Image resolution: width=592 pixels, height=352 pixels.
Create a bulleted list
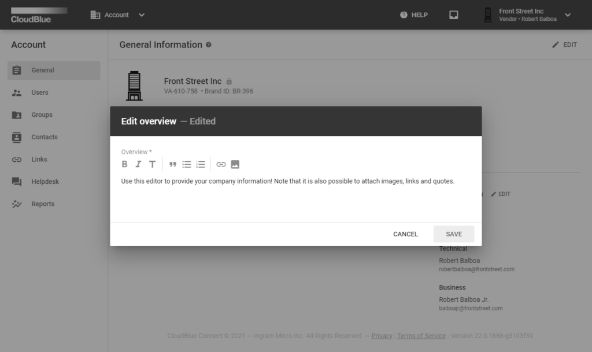pyautogui.click(x=187, y=164)
